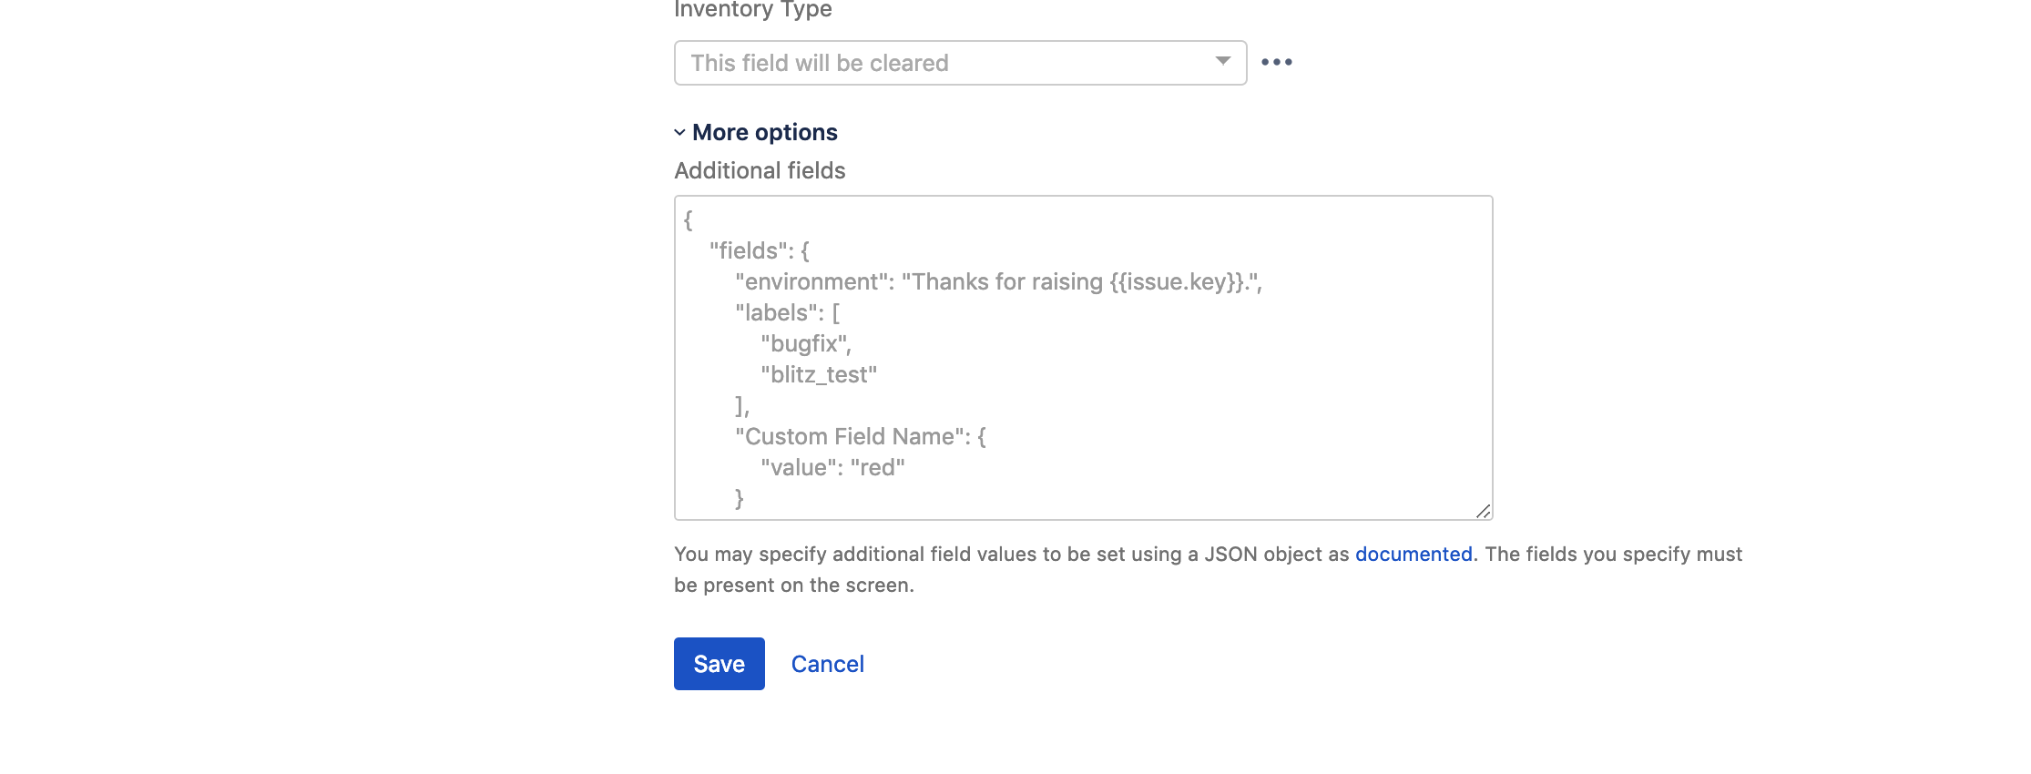The width and height of the screenshot is (2031, 774).
Task: Click the "bugfix" label line
Action: pyautogui.click(x=806, y=343)
